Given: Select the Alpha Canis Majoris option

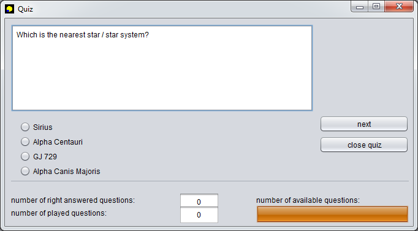Looking at the screenshot, I should point(25,171).
